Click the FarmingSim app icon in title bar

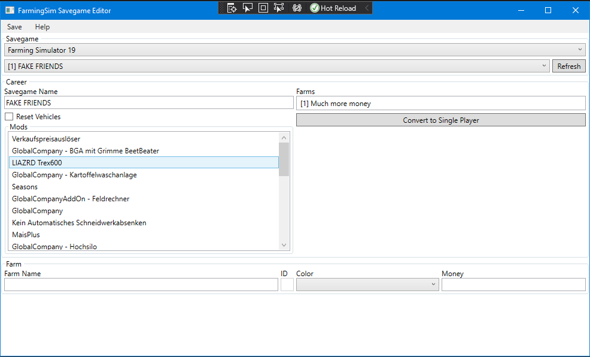pos(10,11)
